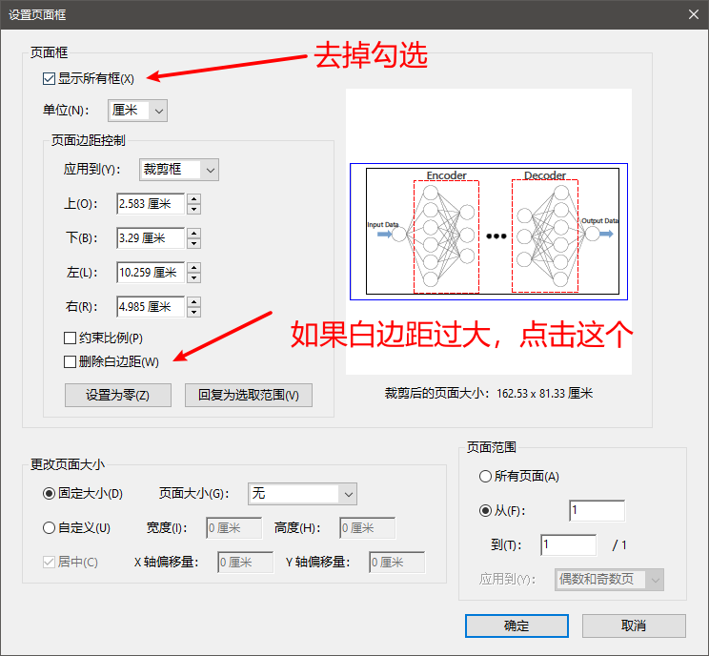Confirm with the 确定 button
The image size is (709, 656).
pos(517,625)
